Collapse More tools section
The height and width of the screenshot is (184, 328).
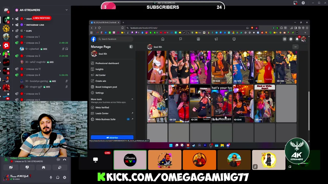[x=132, y=99]
